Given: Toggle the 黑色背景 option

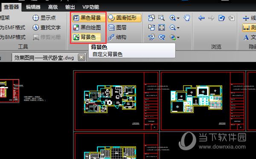Looking at the screenshot, I should 88,18.
